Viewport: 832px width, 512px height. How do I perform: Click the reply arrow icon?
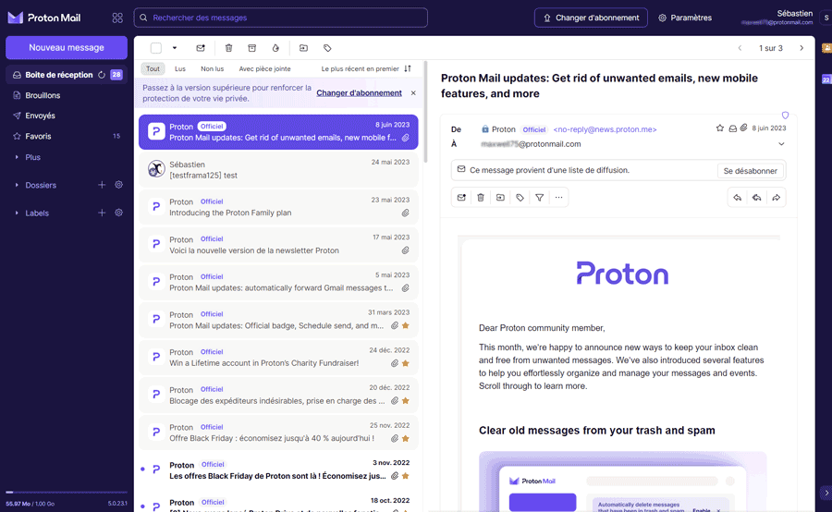coord(737,198)
